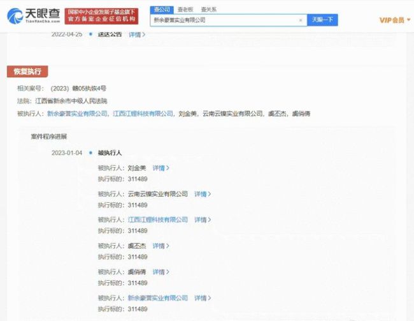Open the VIP会员 dropdown

click(x=395, y=20)
